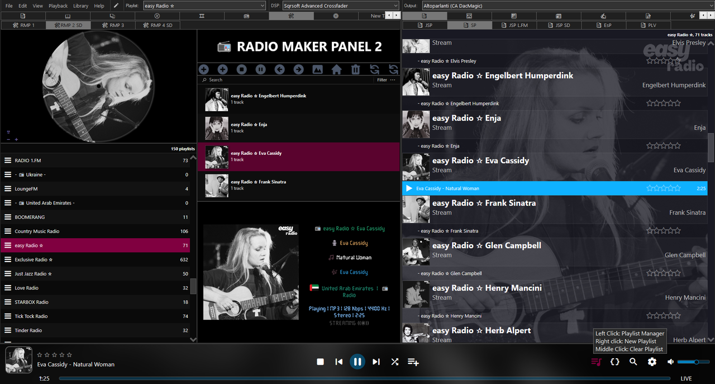Click the Filter label in Radio Maker
The image size is (715, 384).
(382, 80)
